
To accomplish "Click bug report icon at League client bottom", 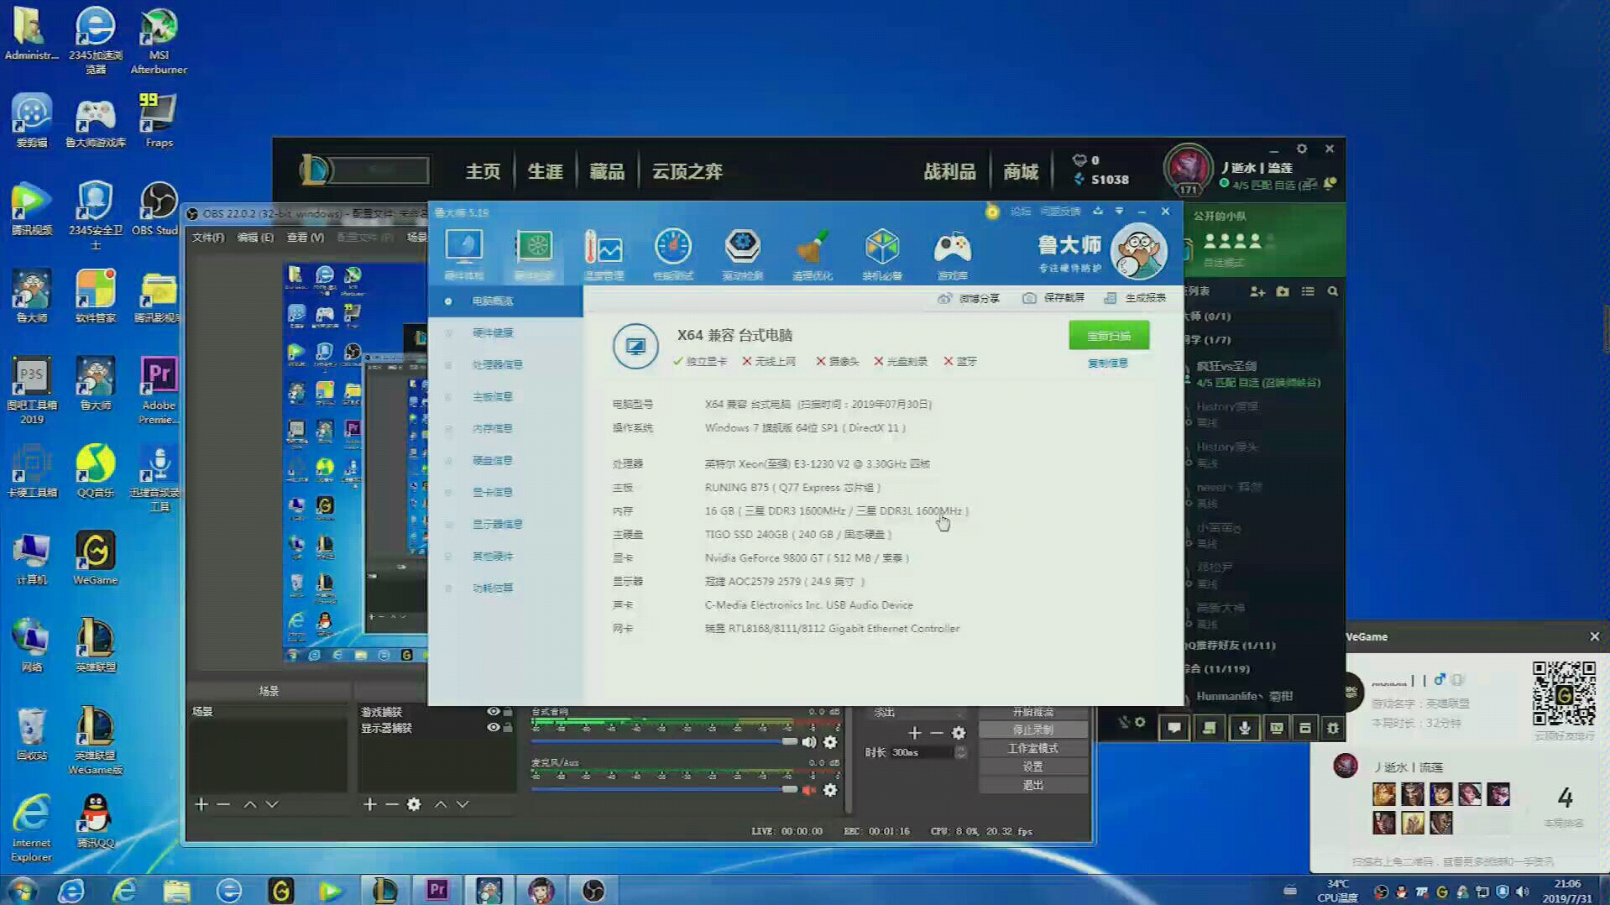I will pos(1333,728).
